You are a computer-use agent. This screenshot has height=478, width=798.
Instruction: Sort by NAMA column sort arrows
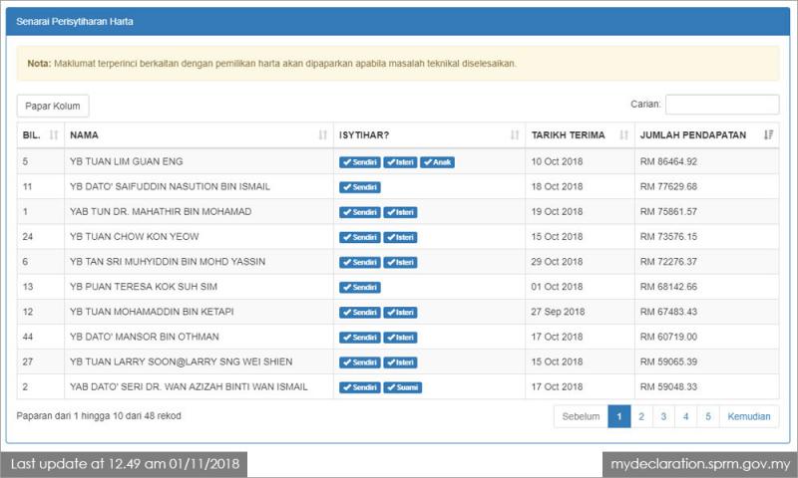pyautogui.click(x=322, y=134)
